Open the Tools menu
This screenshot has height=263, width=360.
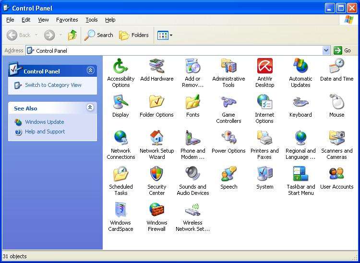point(92,20)
